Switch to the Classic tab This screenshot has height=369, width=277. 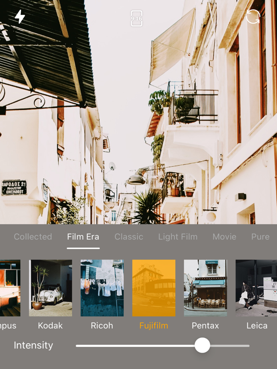pos(129,237)
